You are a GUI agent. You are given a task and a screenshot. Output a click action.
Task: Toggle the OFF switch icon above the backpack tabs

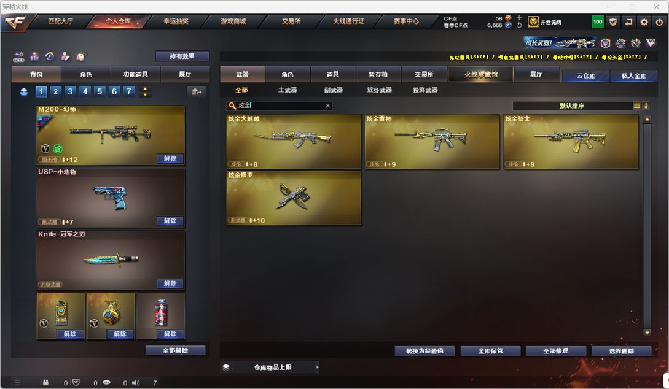[18, 56]
